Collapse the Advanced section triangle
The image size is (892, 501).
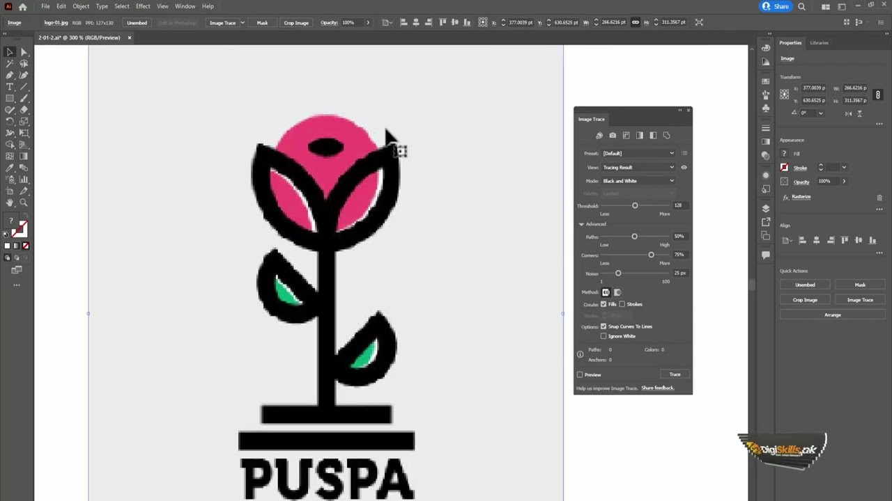click(x=581, y=224)
